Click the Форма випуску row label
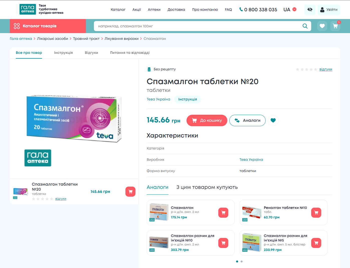This screenshot has width=350, height=268. pyautogui.click(x=161, y=171)
